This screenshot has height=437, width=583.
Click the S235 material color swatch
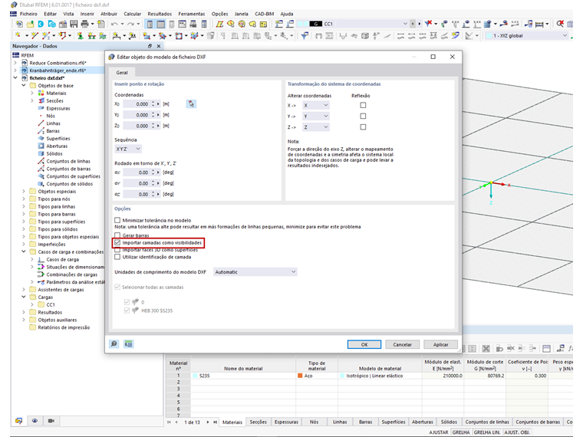coord(195,376)
